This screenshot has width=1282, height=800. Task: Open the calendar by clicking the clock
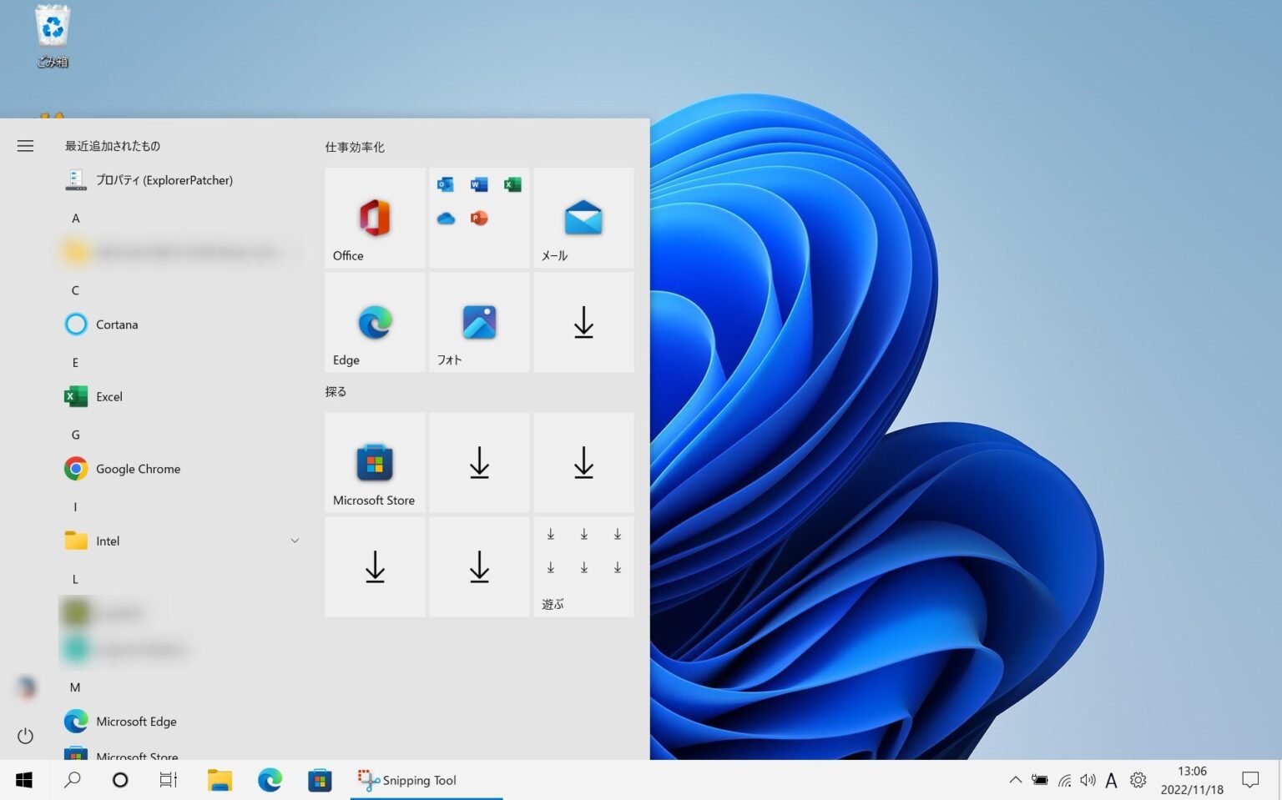(x=1192, y=780)
